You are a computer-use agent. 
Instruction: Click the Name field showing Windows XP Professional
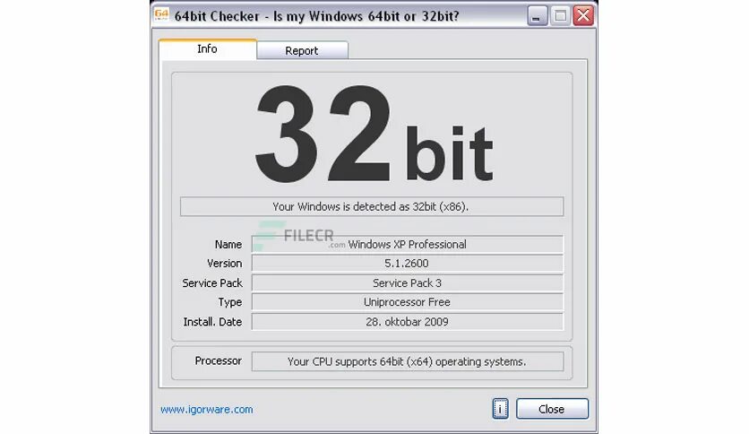click(408, 244)
